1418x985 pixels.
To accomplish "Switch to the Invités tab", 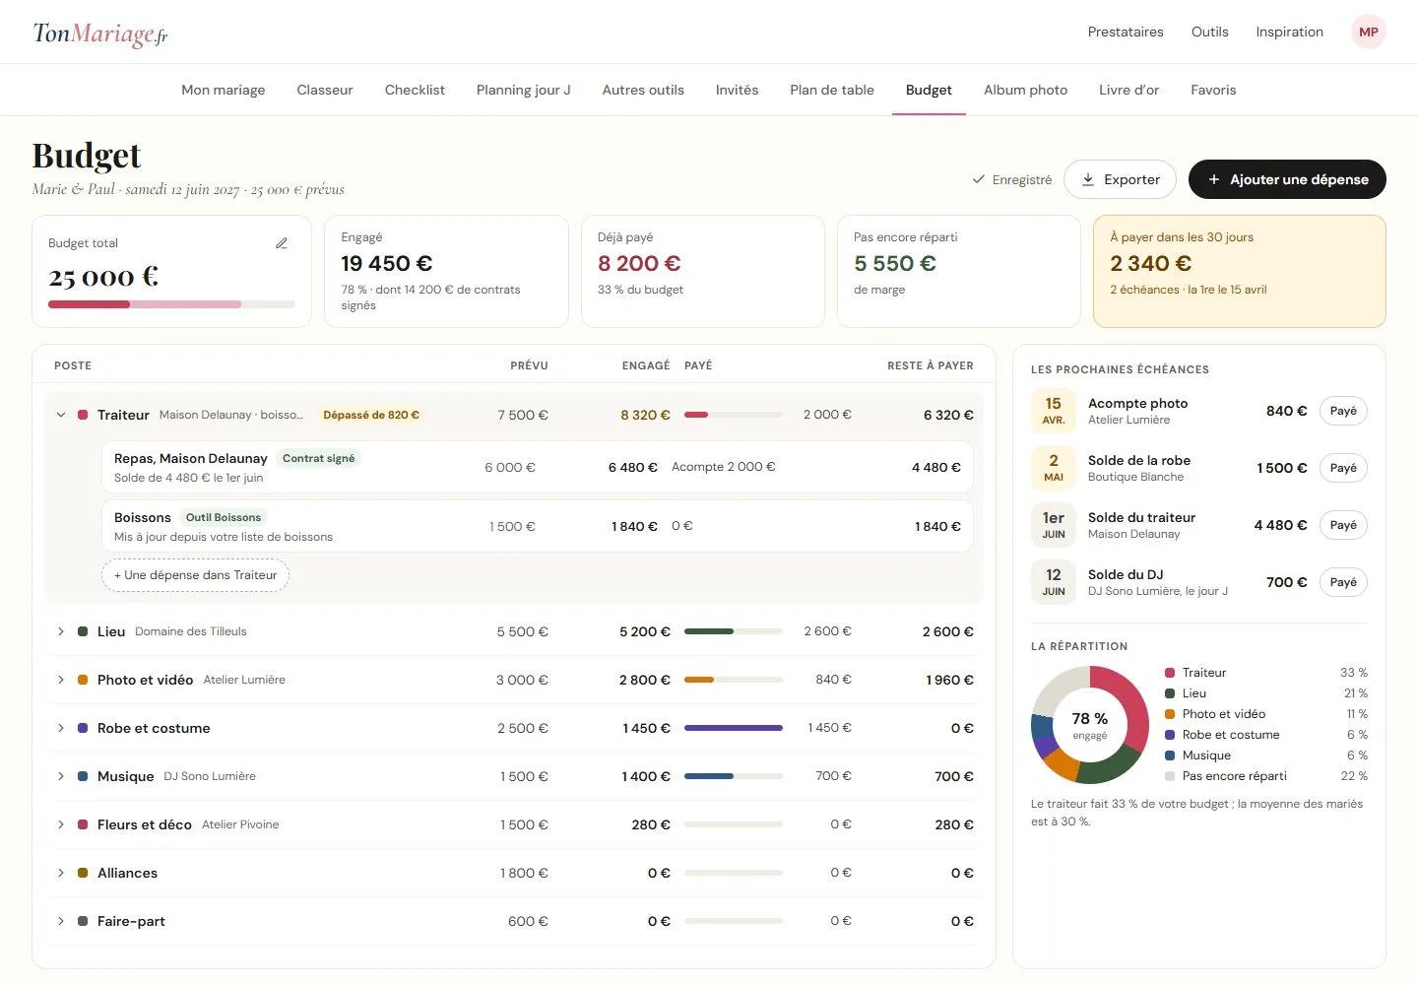I will click(737, 90).
